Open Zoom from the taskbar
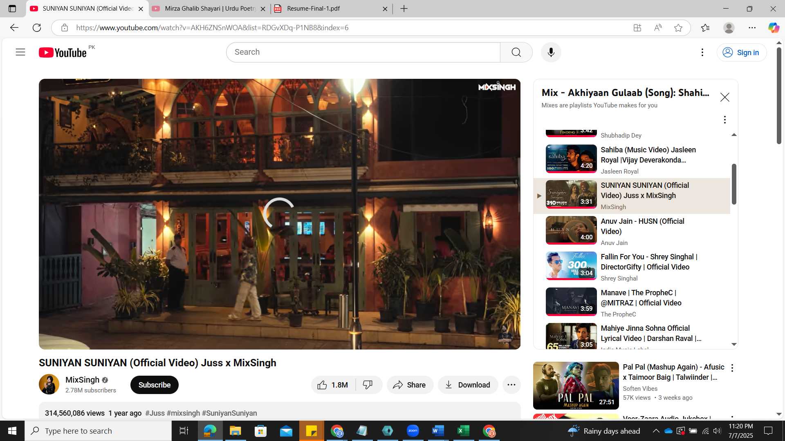 (x=413, y=431)
